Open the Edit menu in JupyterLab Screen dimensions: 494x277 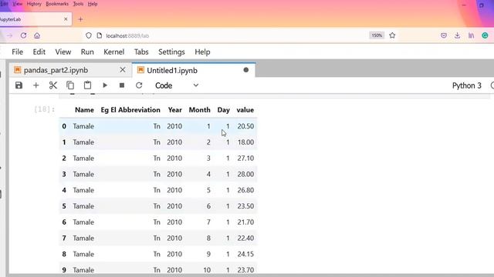point(39,52)
